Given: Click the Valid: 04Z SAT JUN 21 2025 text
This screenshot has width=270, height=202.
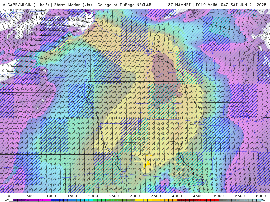Looking at the screenshot, I should point(237,5).
